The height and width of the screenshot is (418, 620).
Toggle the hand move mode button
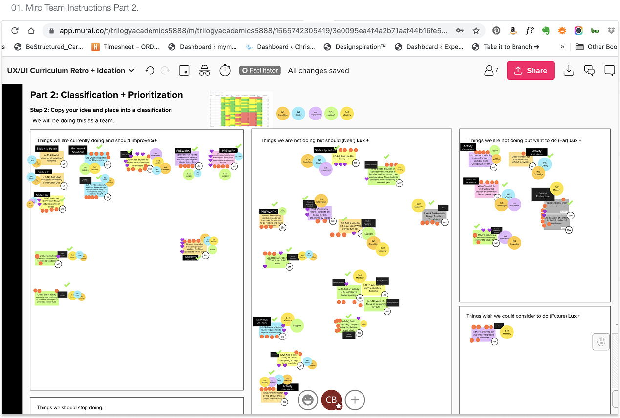coord(601,341)
